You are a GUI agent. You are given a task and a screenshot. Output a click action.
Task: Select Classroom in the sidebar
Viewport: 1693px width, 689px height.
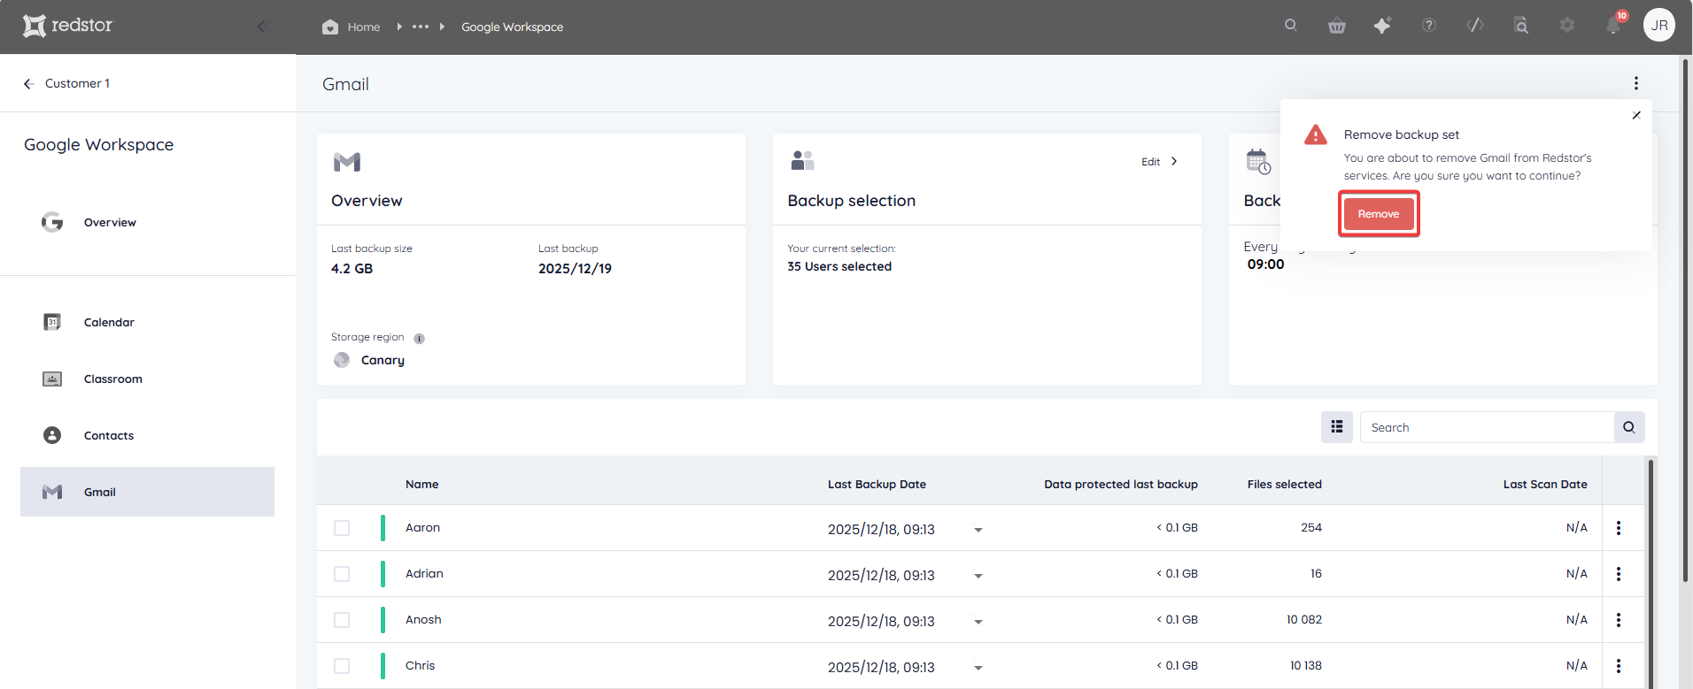pos(147,379)
